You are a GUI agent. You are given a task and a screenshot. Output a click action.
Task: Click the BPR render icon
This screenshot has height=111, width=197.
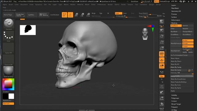tap(162, 22)
